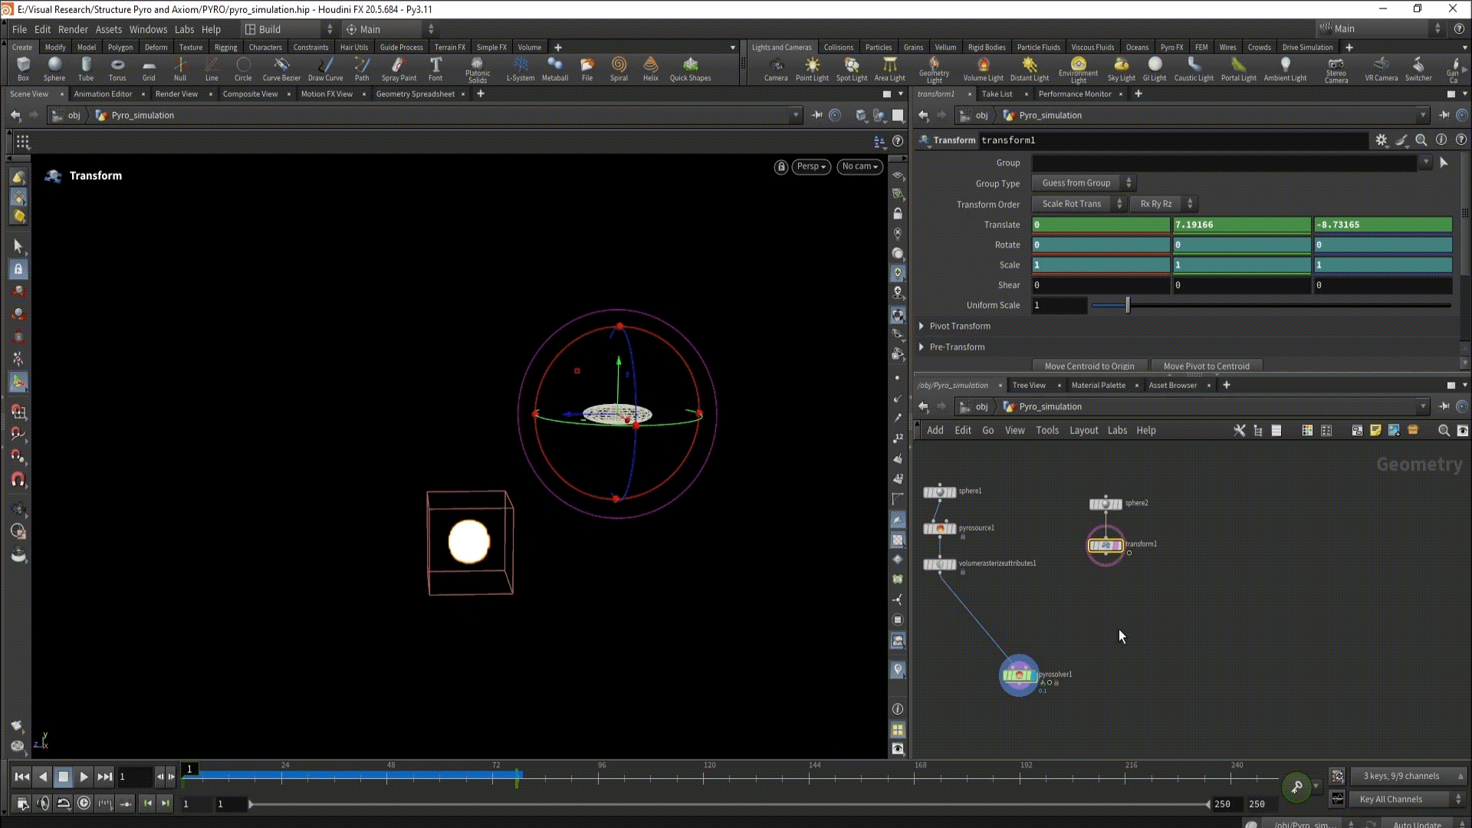
Task: Select the Metaball shelf tool
Action: (x=554, y=67)
